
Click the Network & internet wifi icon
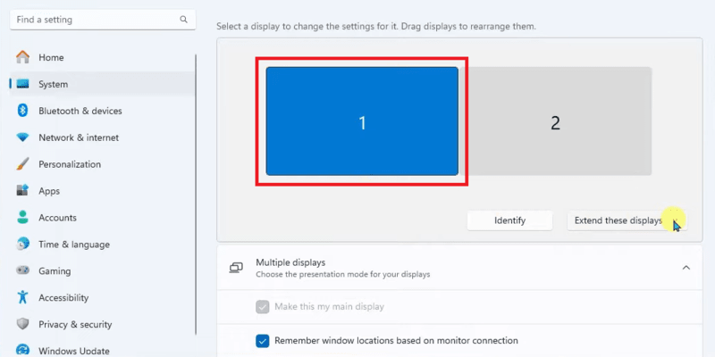point(23,137)
